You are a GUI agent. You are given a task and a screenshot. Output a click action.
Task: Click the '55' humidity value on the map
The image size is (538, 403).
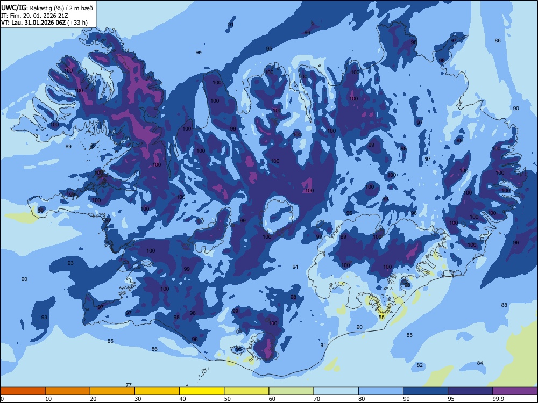pyautogui.click(x=381, y=318)
